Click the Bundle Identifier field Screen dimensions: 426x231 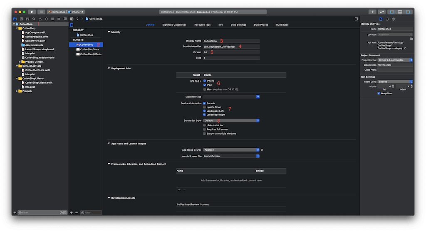coord(231,47)
